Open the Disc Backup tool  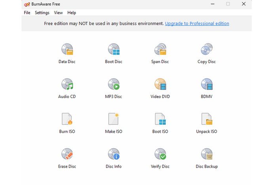(207, 154)
